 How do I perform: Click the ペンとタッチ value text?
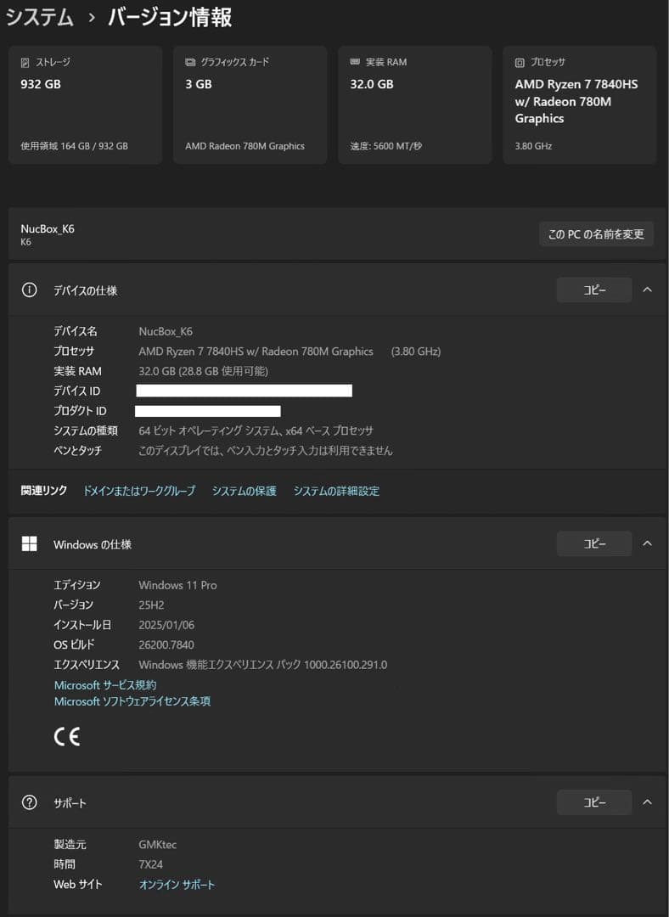[x=266, y=451]
